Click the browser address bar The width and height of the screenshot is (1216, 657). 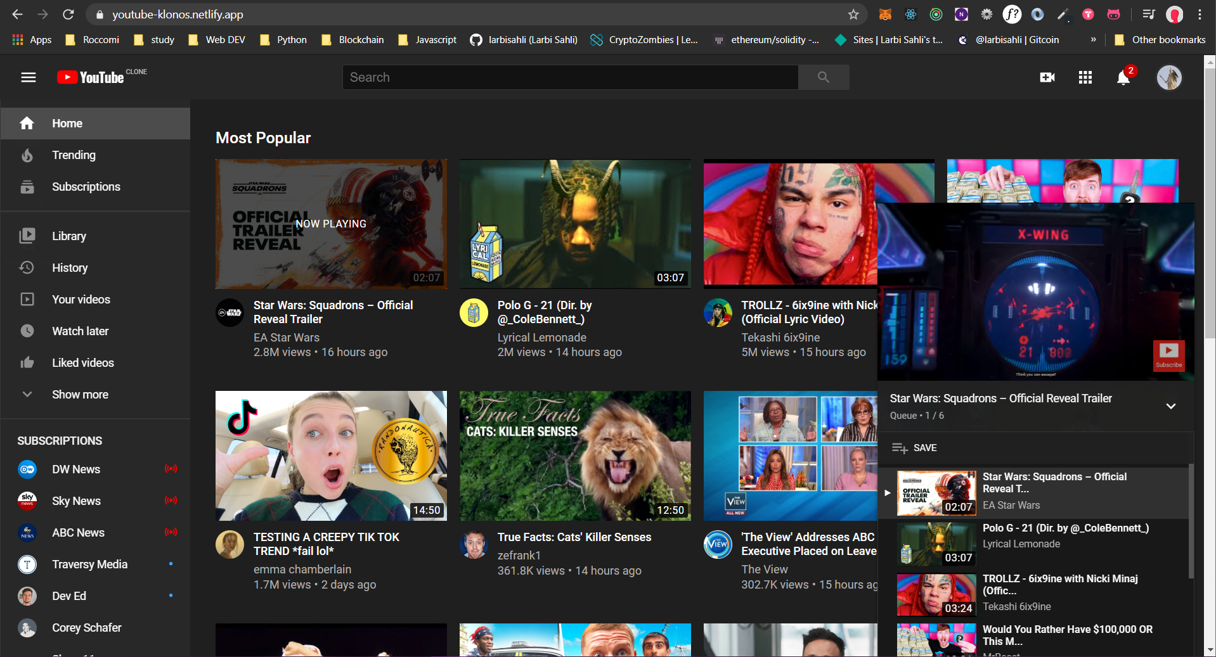469,14
